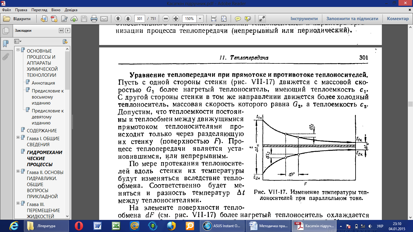
Task: Click the bookmarks ribbon icon in sidebar
Action: pyautogui.click(x=5, y=43)
